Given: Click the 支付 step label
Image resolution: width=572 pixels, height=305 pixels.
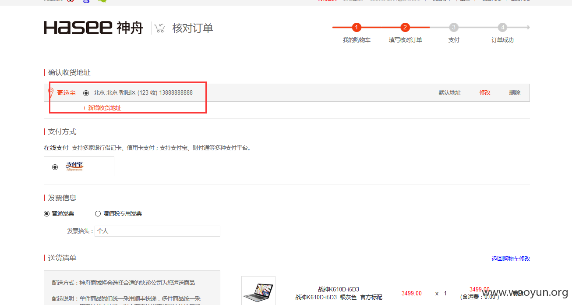Looking at the screenshot, I should point(454,40).
